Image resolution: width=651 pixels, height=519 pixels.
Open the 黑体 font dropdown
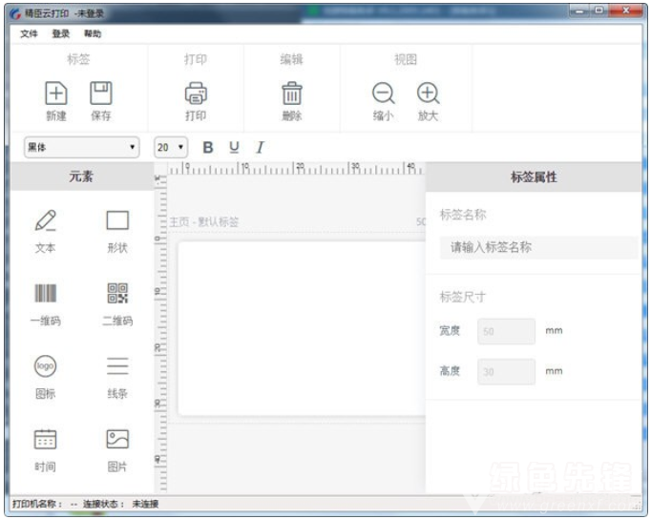(x=82, y=147)
